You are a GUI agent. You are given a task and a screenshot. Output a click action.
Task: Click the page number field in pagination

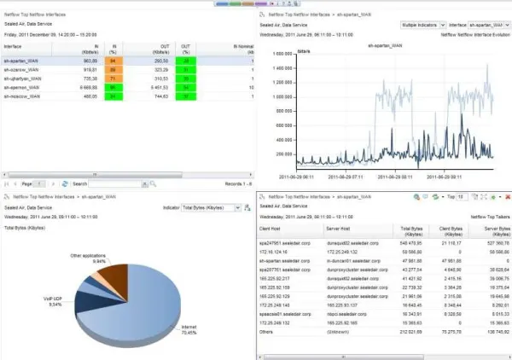pos(38,183)
